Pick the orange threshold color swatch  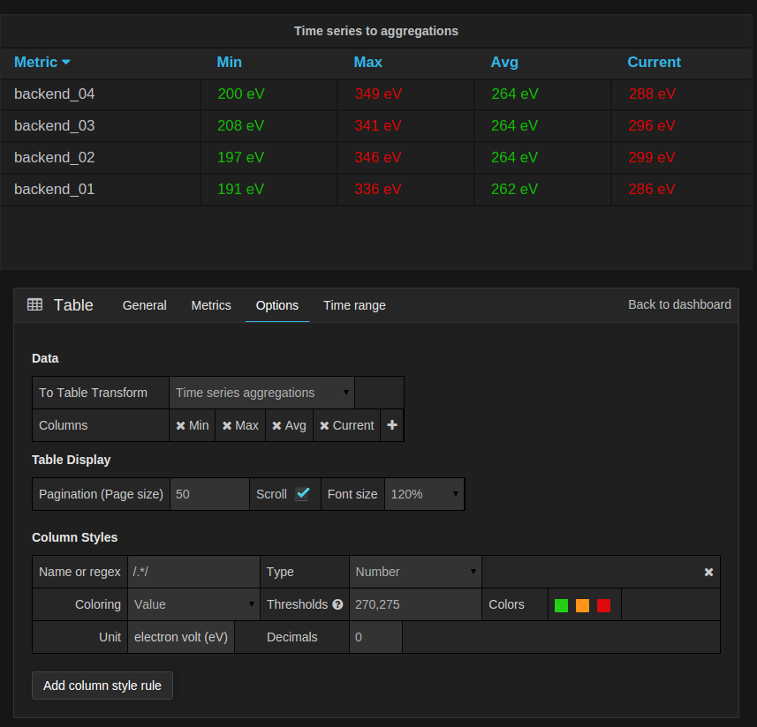(582, 605)
